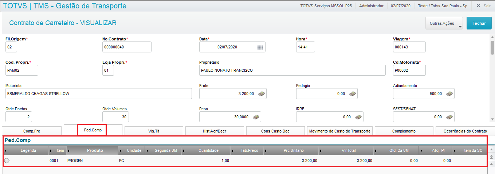The image size is (495, 174).
Task: Switch to Cons Custo Doc tab
Action: pos(275,131)
